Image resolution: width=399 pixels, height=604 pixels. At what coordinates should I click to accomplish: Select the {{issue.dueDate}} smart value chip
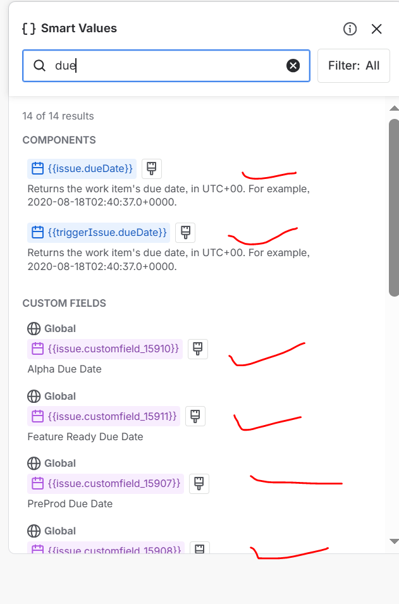click(81, 168)
